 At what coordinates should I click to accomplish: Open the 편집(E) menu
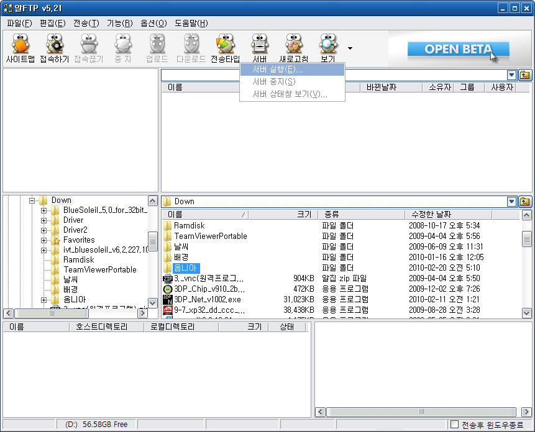coord(53,23)
